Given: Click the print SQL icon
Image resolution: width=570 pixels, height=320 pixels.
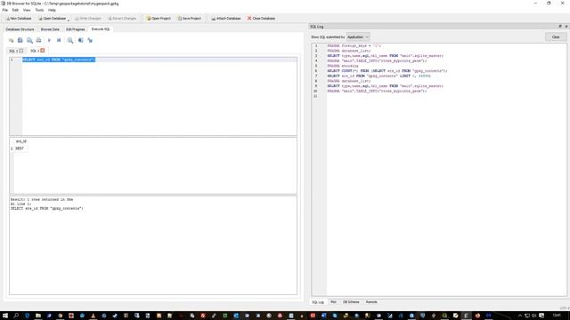Looking at the screenshot, I should pyautogui.click(x=38, y=40).
